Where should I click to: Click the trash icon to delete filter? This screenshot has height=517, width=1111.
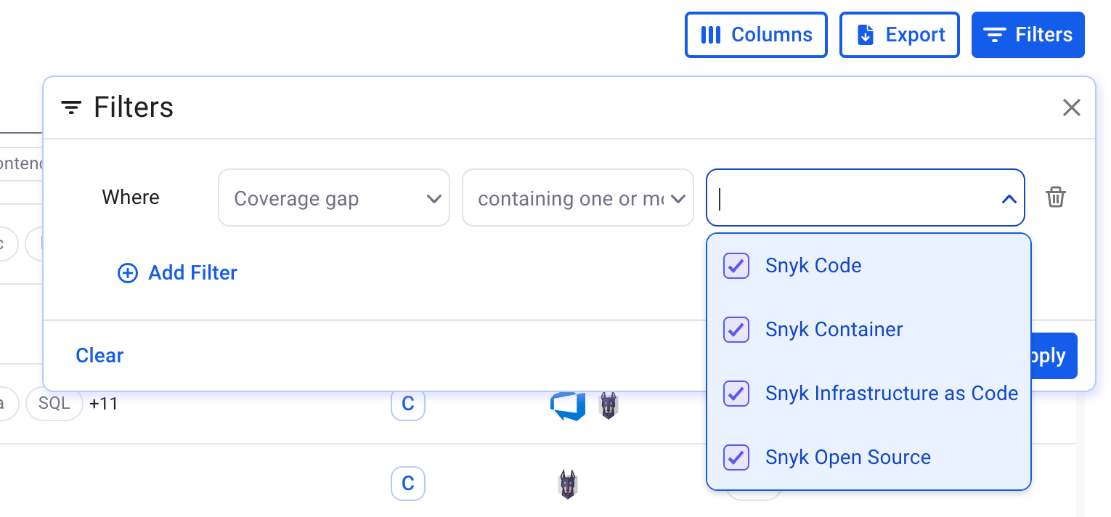1055,198
